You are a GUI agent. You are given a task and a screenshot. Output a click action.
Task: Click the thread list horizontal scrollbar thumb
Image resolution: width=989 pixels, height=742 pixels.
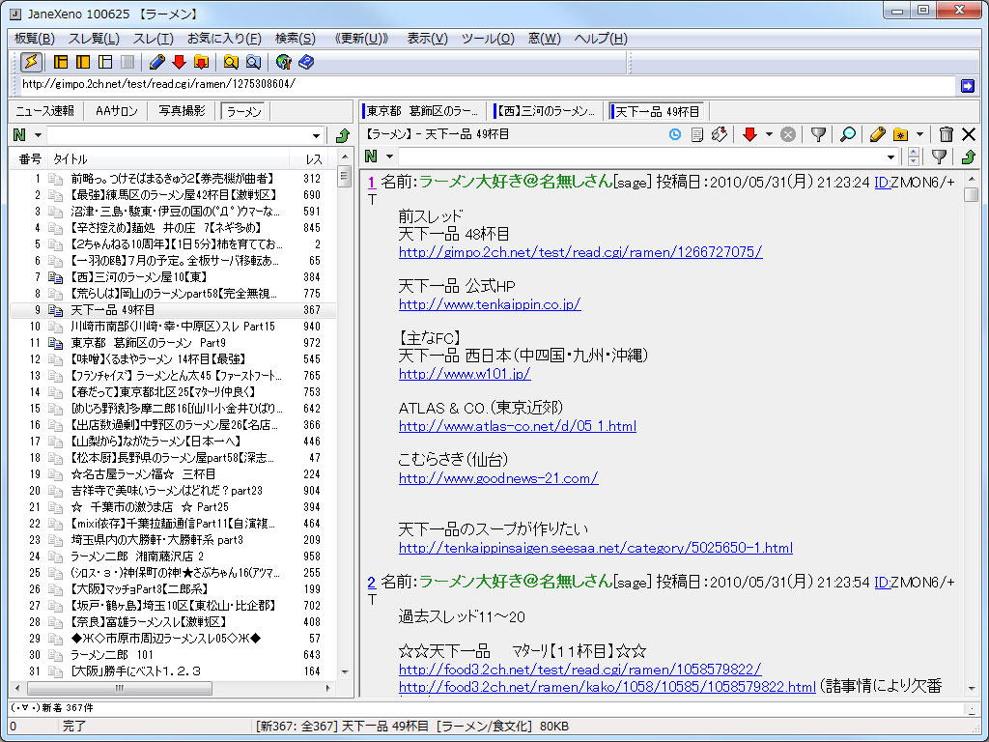point(119,688)
